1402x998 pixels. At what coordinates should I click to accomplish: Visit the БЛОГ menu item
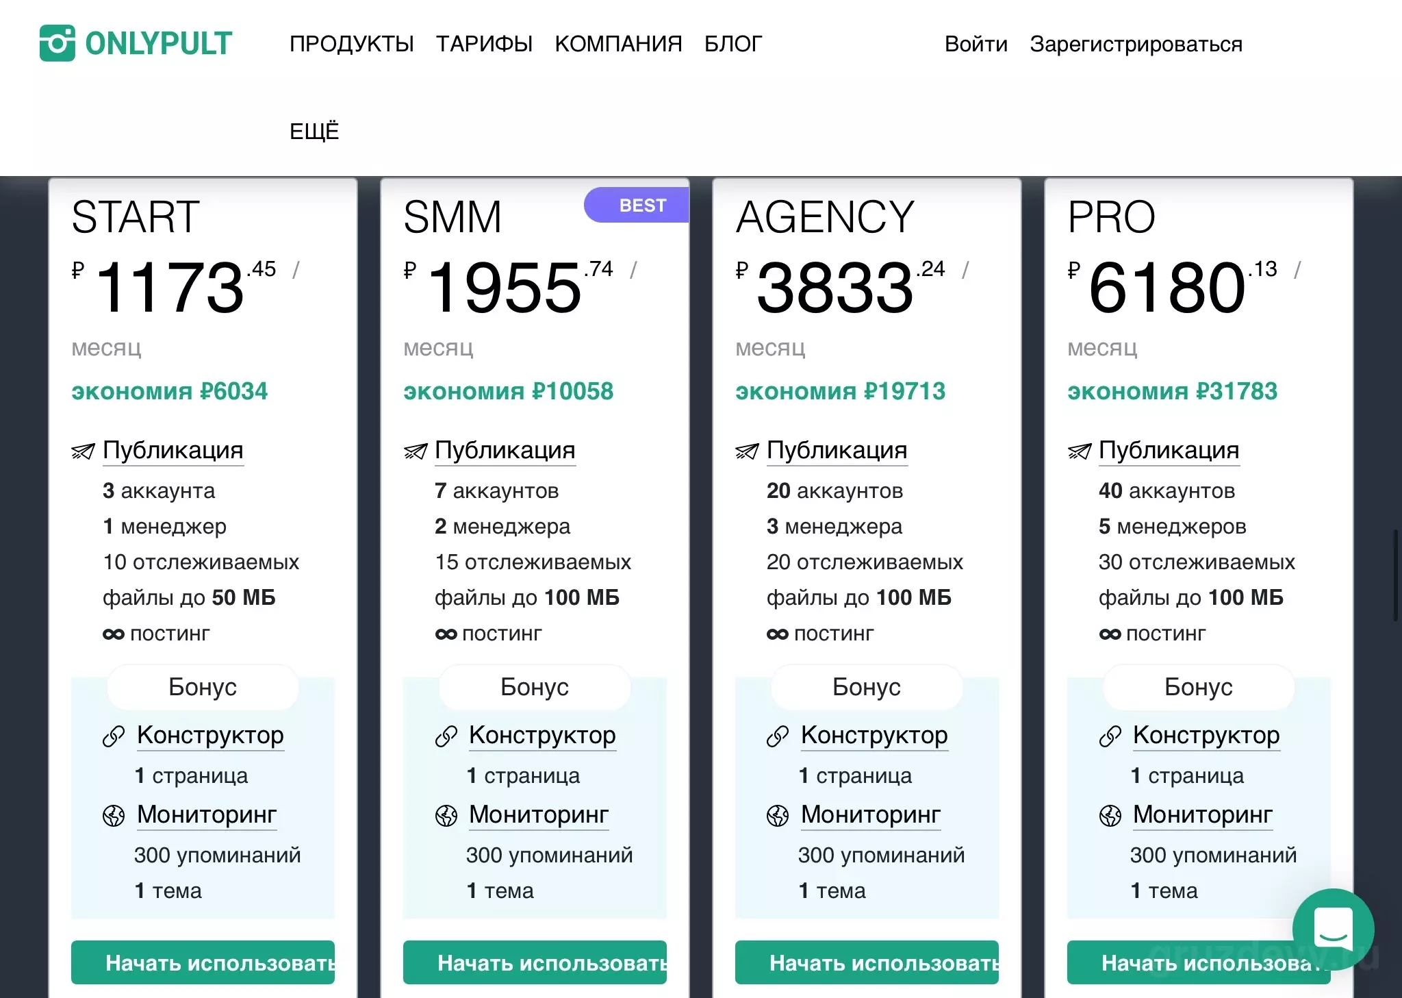click(733, 44)
